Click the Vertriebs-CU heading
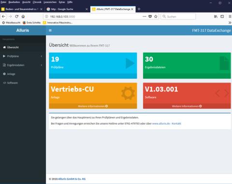Screen dimensions: 232x184 coord(72,89)
